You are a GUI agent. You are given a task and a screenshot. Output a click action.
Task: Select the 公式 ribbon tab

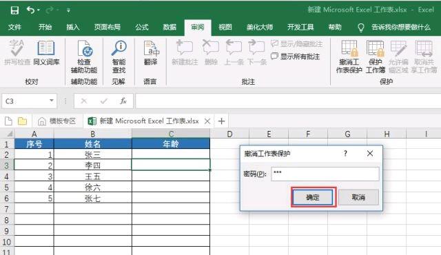pyautogui.click(x=142, y=28)
